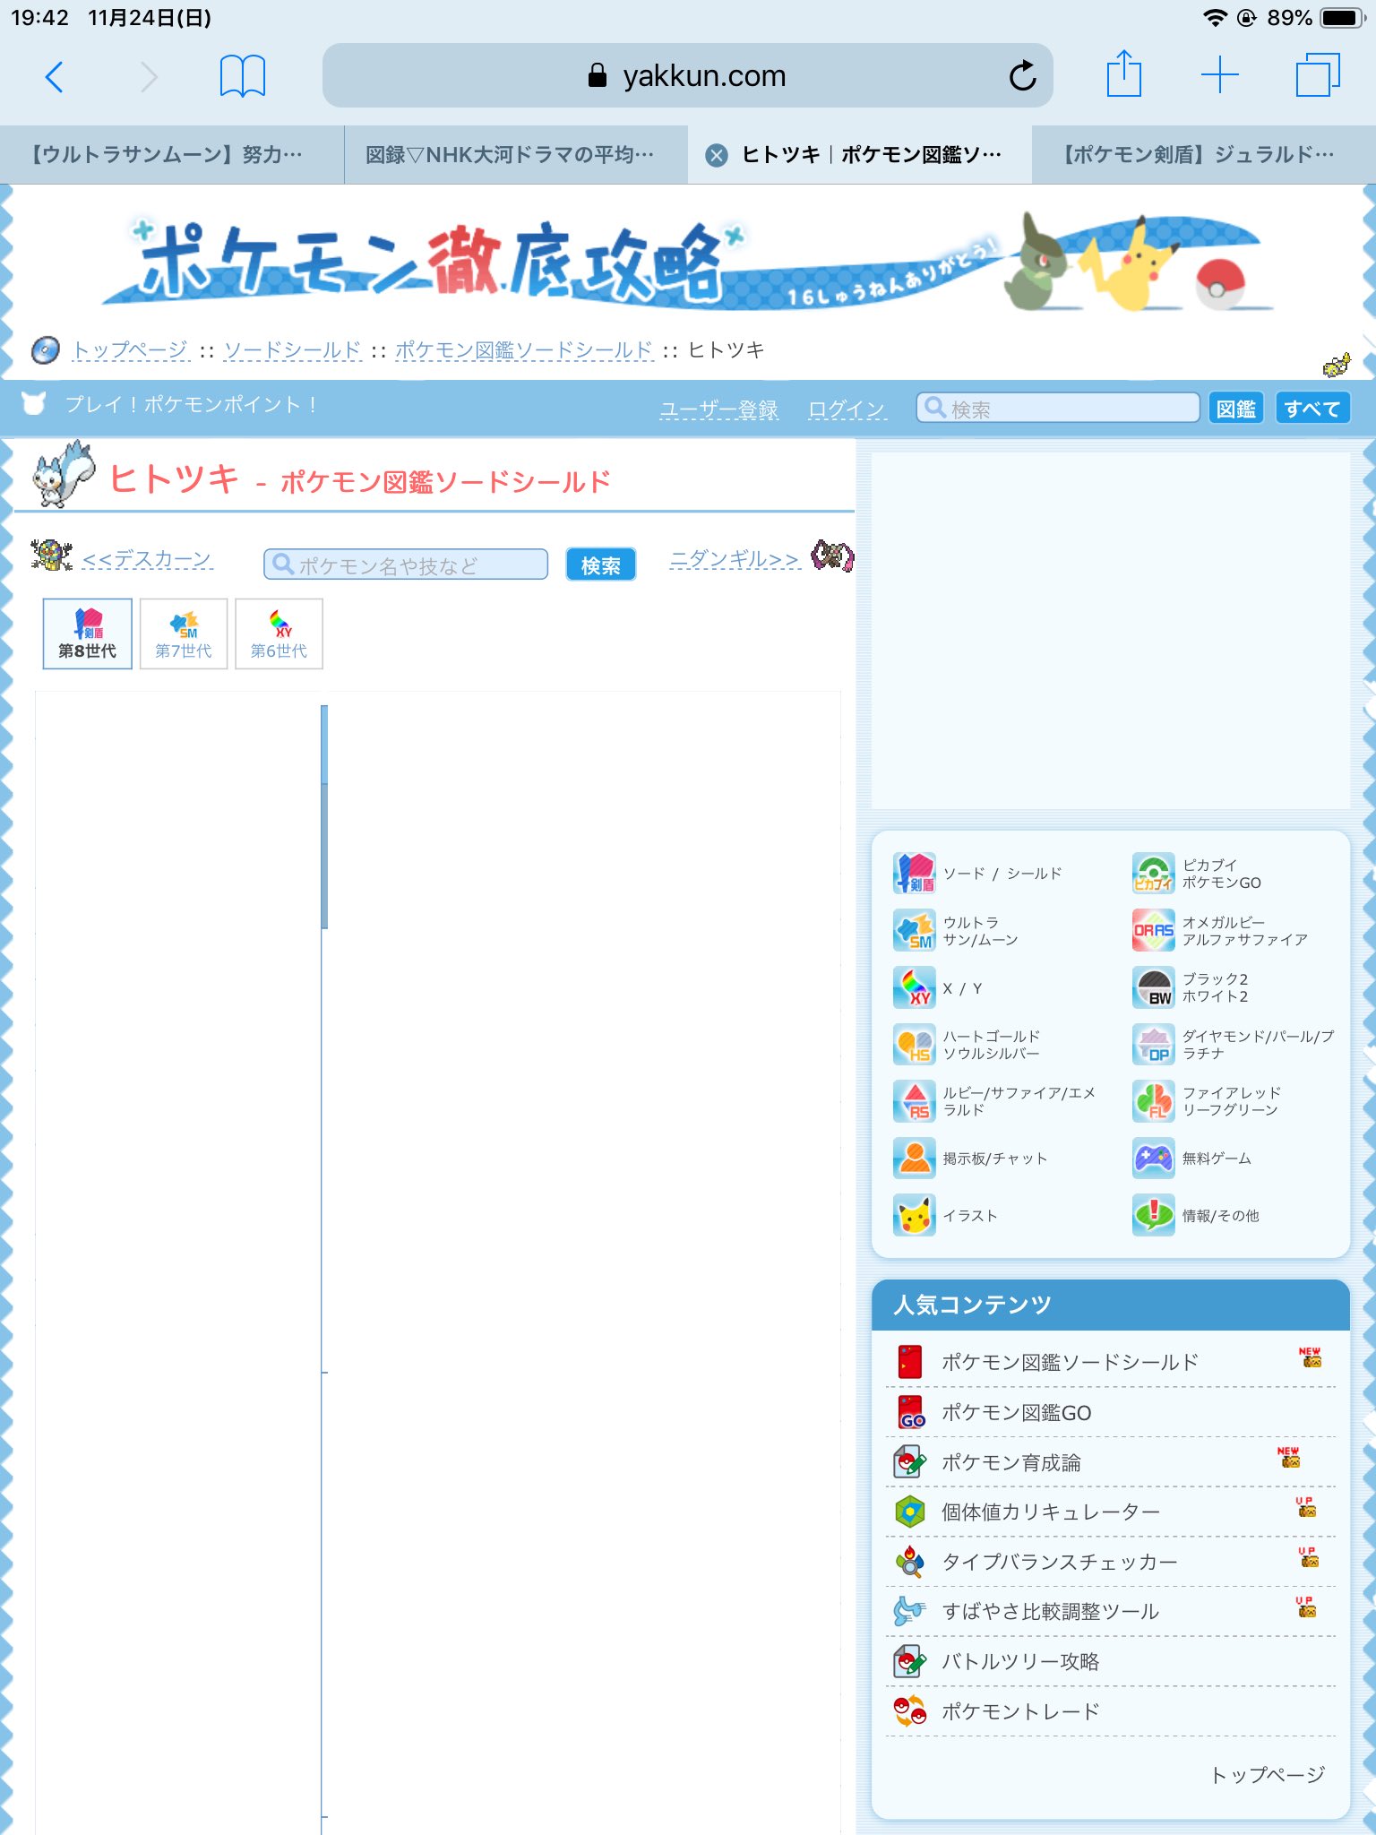Screen dimensions: 1376x1835
Task: Open ピカブイ ポケモンGO icon
Action: (x=1153, y=873)
